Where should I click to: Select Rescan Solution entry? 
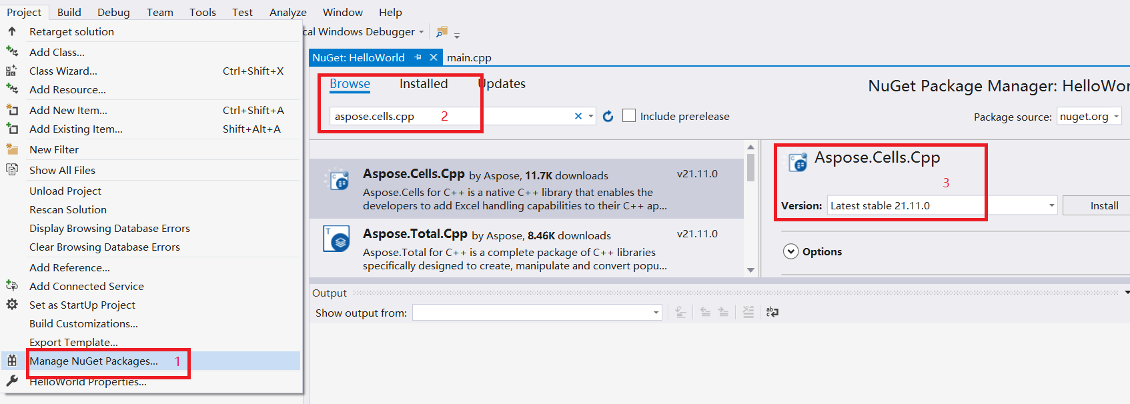(151, 209)
